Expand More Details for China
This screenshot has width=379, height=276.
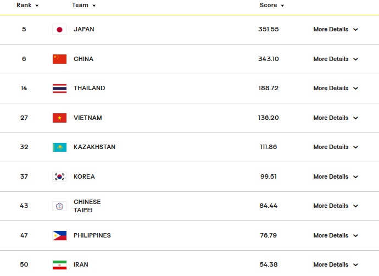(336, 59)
